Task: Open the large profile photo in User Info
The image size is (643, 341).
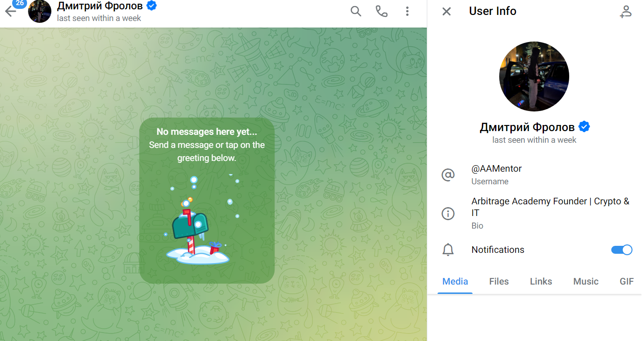Action: (534, 77)
